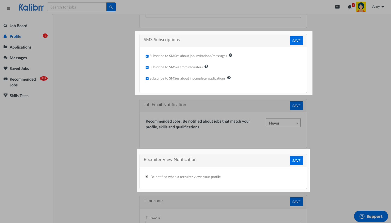391x223 pixels.
Task: Show help for incomplete applications SMS
Action: 229,78
